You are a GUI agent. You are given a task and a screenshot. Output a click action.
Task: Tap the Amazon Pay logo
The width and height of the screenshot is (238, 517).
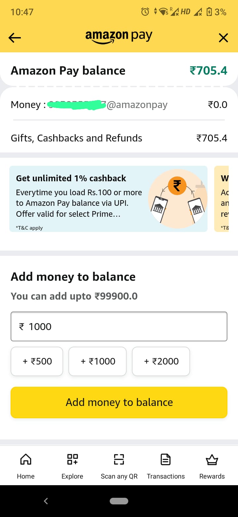(119, 36)
